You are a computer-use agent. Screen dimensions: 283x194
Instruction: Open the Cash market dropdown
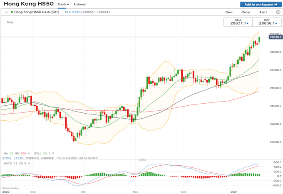click(x=63, y=4)
